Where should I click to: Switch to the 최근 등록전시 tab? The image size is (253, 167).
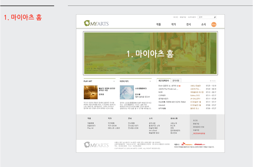click(x=164, y=80)
